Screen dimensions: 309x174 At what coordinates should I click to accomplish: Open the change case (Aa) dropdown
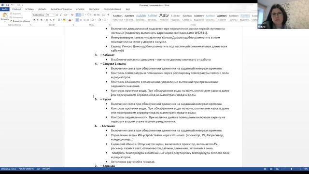click(66, 15)
